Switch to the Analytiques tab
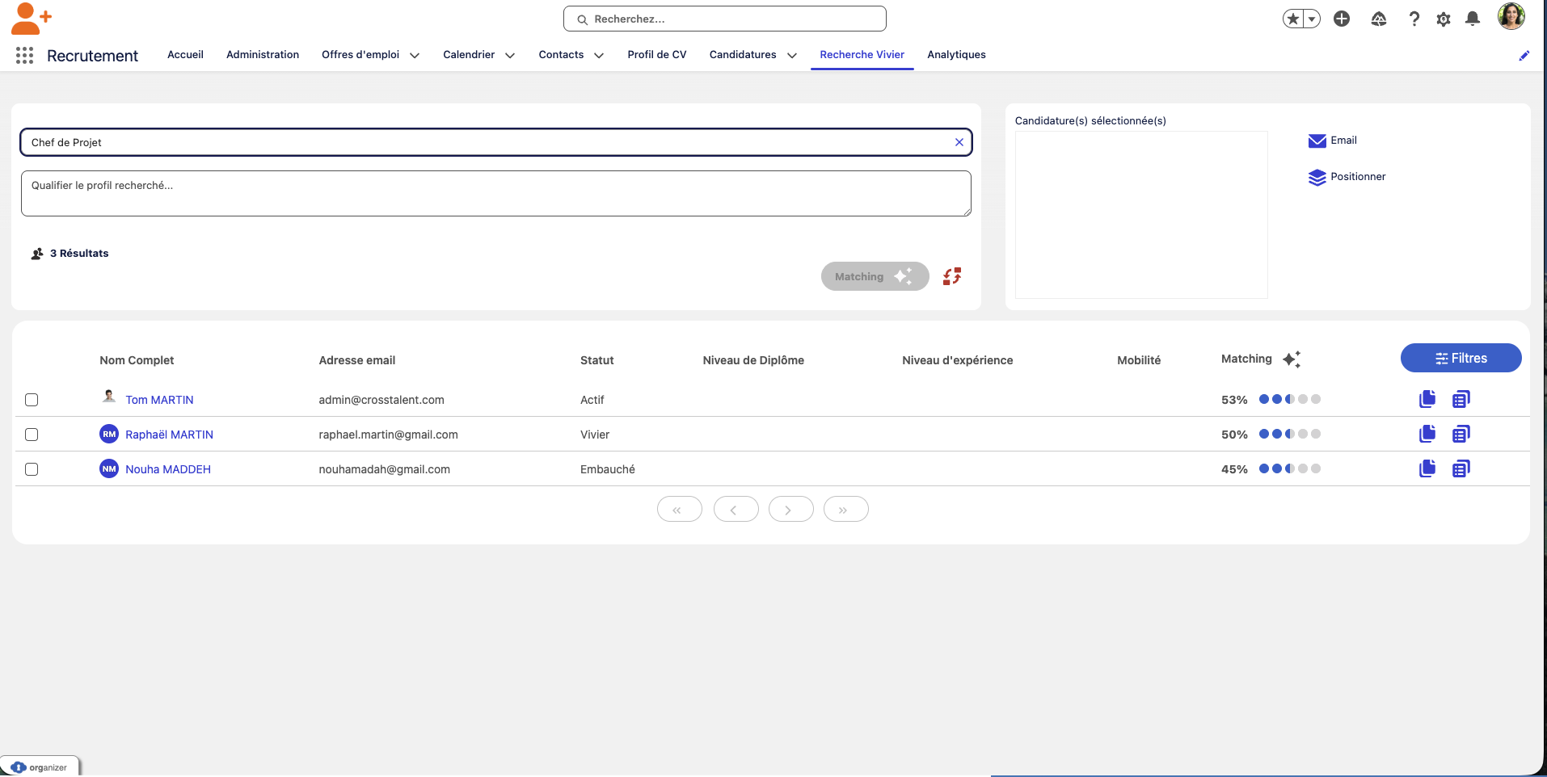1547x777 pixels. [956, 55]
